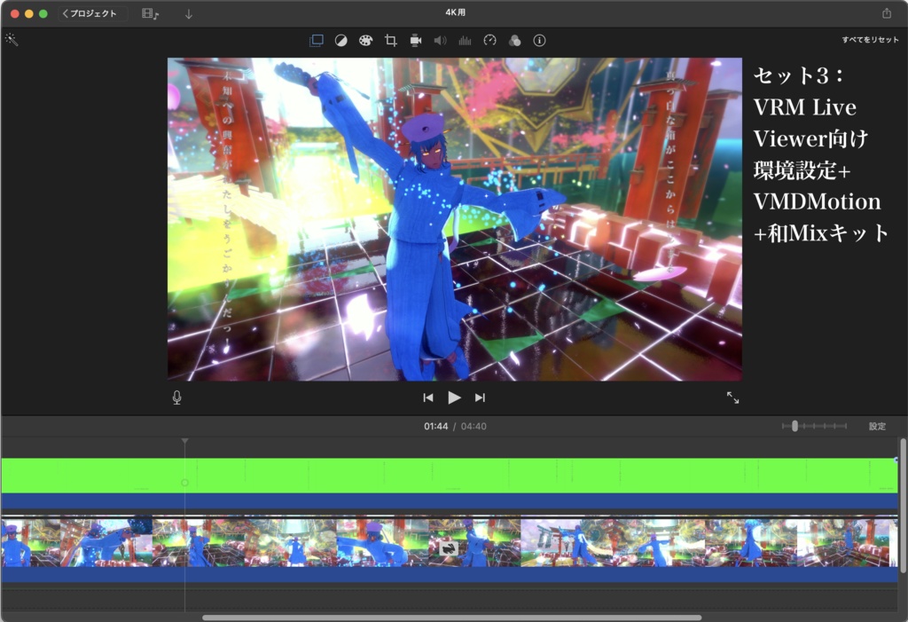Click the playhead marker on the timeline
This screenshot has height=622, width=908.
(x=184, y=441)
